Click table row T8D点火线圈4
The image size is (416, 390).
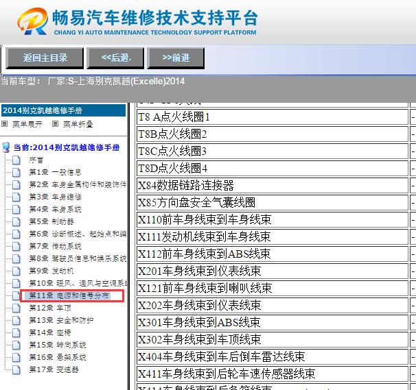[x=273, y=168]
